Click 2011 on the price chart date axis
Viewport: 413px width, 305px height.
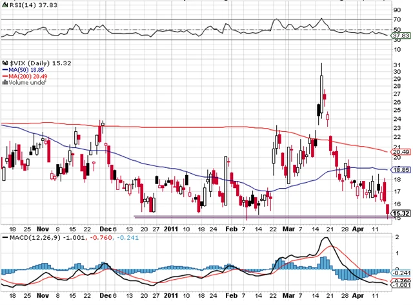click(x=171, y=229)
